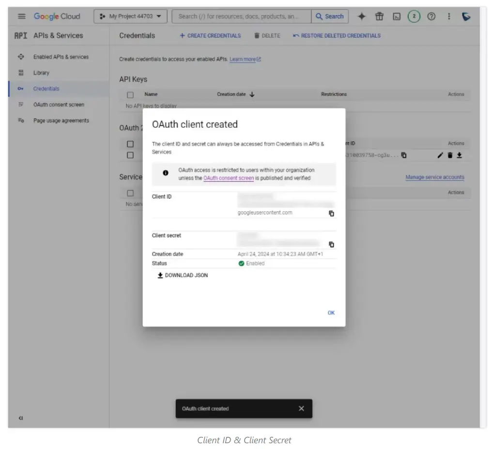Click the googleusercontent.com text
Screen dimensions: 492x449
coord(265,213)
